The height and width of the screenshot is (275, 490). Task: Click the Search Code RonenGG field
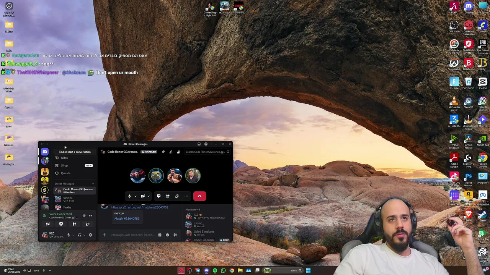pyautogui.click(x=207, y=152)
